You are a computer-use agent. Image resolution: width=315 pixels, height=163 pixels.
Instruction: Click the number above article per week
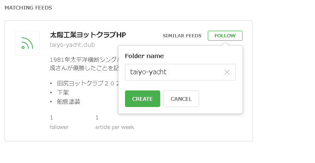97,117
